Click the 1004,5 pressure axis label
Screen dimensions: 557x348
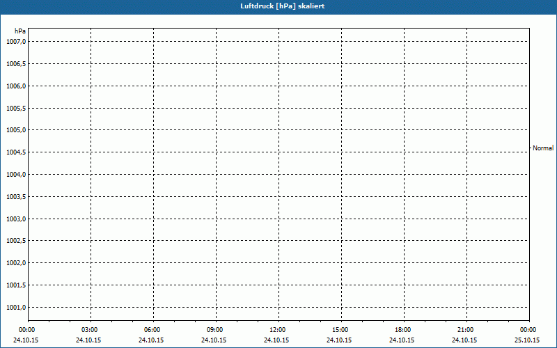pos(15,152)
